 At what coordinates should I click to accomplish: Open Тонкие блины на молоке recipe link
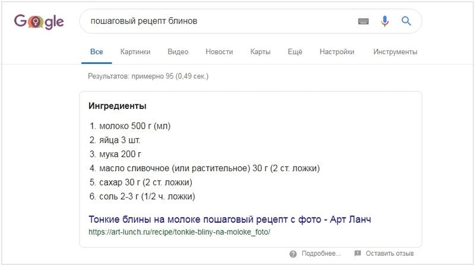pos(230,219)
